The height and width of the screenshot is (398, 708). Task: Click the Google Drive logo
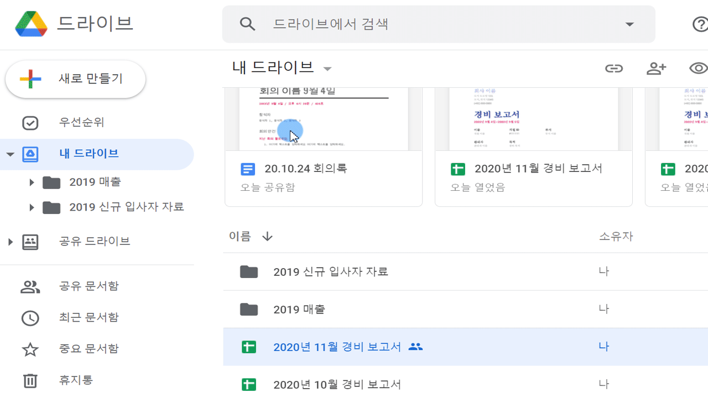point(32,24)
